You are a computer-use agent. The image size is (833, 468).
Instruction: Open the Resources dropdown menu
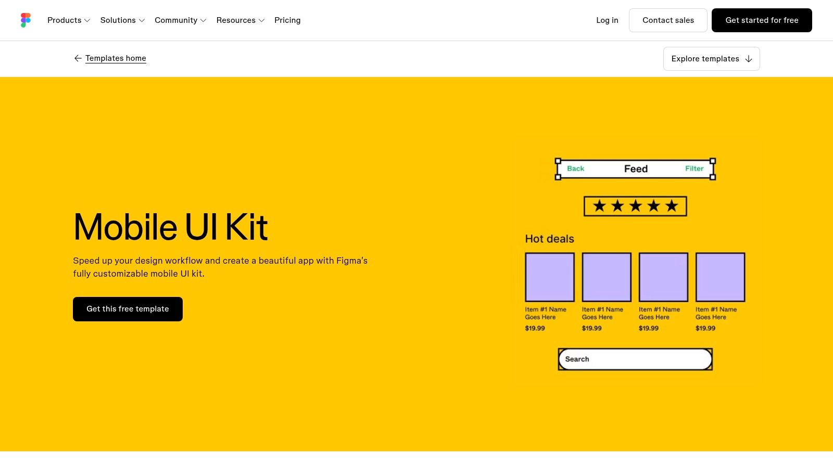tap(241, 20)
